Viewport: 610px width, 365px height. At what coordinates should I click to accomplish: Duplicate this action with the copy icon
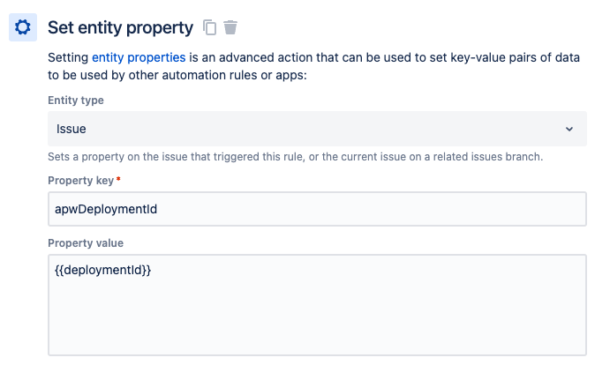[209, 27]
